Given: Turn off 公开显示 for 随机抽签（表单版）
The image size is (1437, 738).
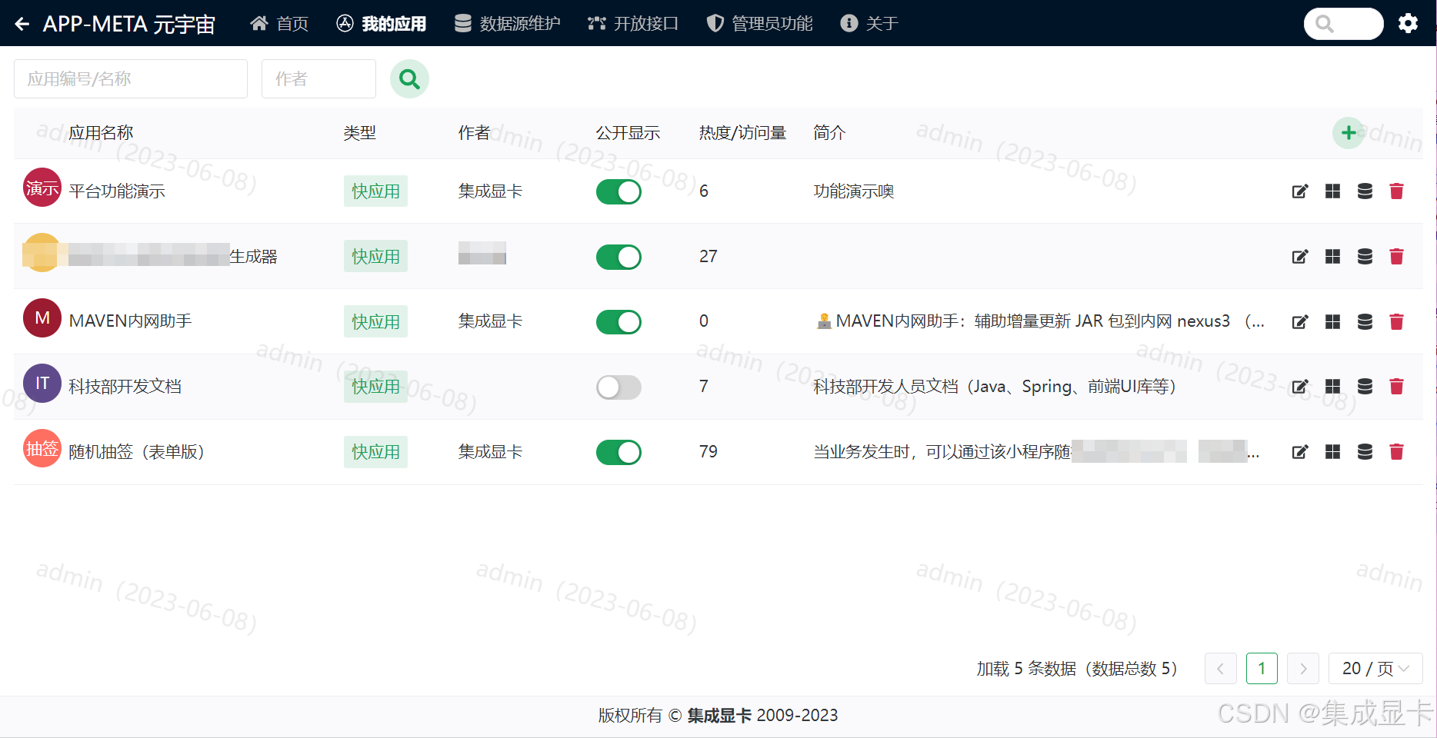Looking at the screenshot, I should pos(618,452).
